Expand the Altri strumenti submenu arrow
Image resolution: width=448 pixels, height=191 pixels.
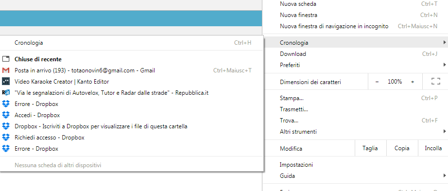[445, 132]
